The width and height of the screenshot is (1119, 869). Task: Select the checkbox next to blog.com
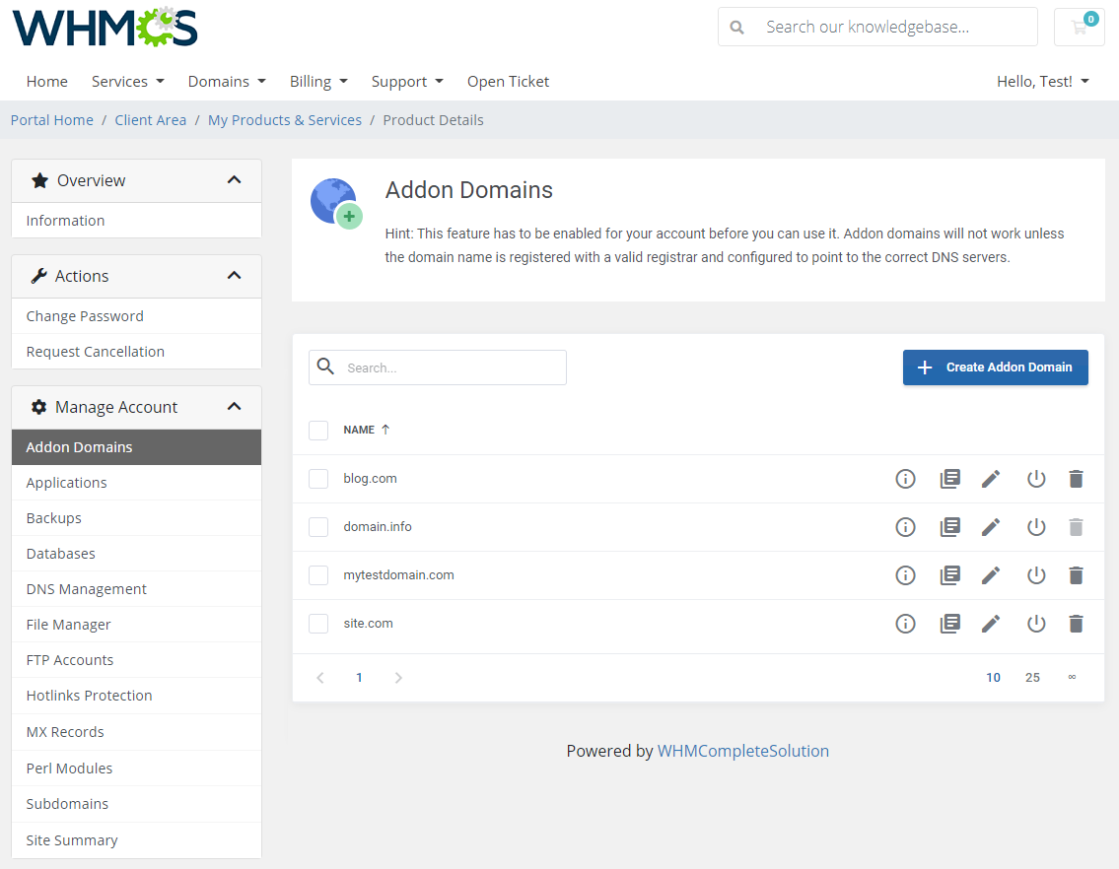(x=318, y=478)
